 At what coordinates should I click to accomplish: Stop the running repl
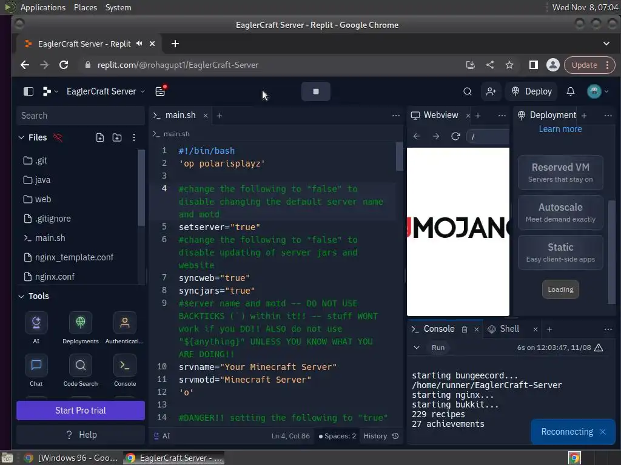315,91
